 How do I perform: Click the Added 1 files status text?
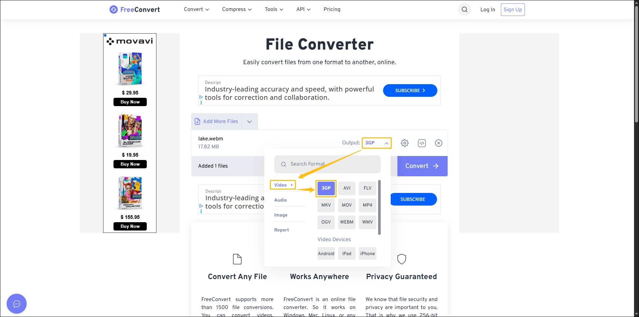[213, 166]
